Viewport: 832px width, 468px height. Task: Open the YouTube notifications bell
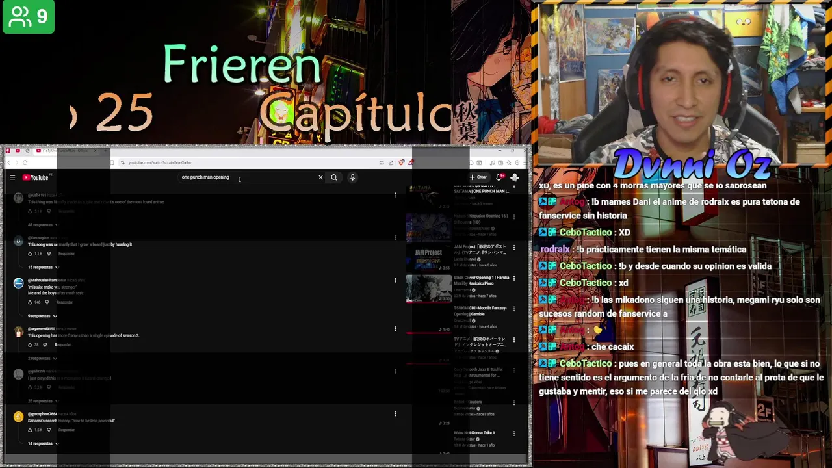click(x=499, y=177)
